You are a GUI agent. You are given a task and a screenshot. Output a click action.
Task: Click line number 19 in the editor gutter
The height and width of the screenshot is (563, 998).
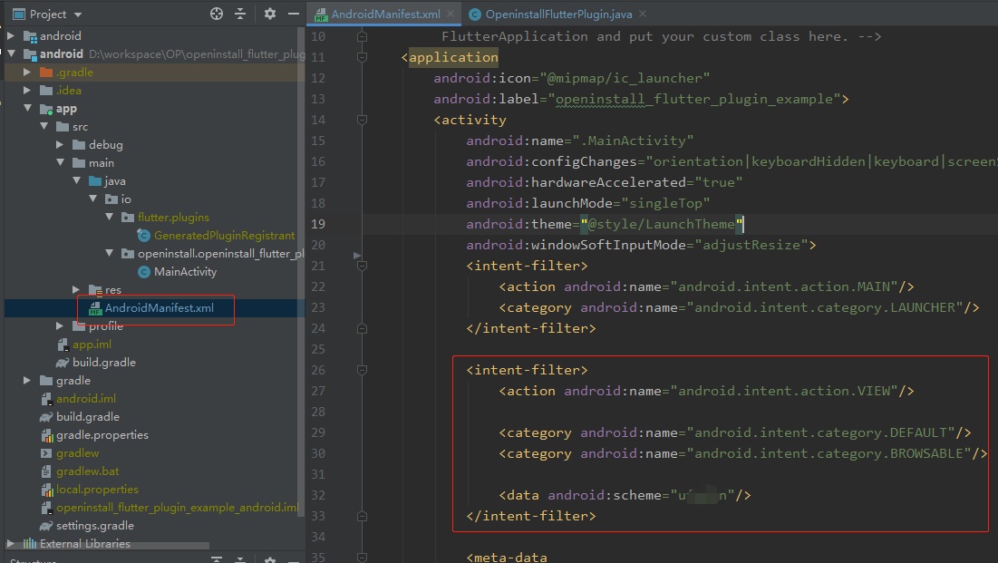(x=318, y=223)
